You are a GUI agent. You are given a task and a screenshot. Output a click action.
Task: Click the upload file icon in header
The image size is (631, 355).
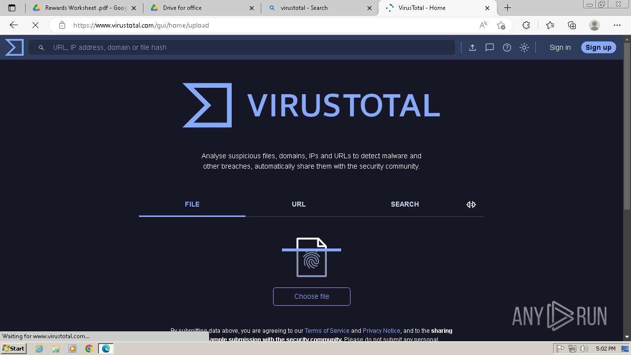coord(472,47)
